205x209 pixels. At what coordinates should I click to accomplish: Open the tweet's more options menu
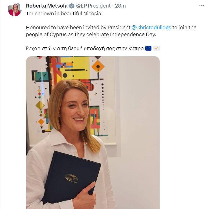click(x=202, y=6)
